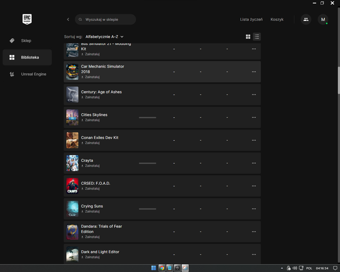Screen dimensions: 340x272
Task: Install Car Mechanic Simulator 2018 via Zainstaluj
Action: tap(90, 77)
